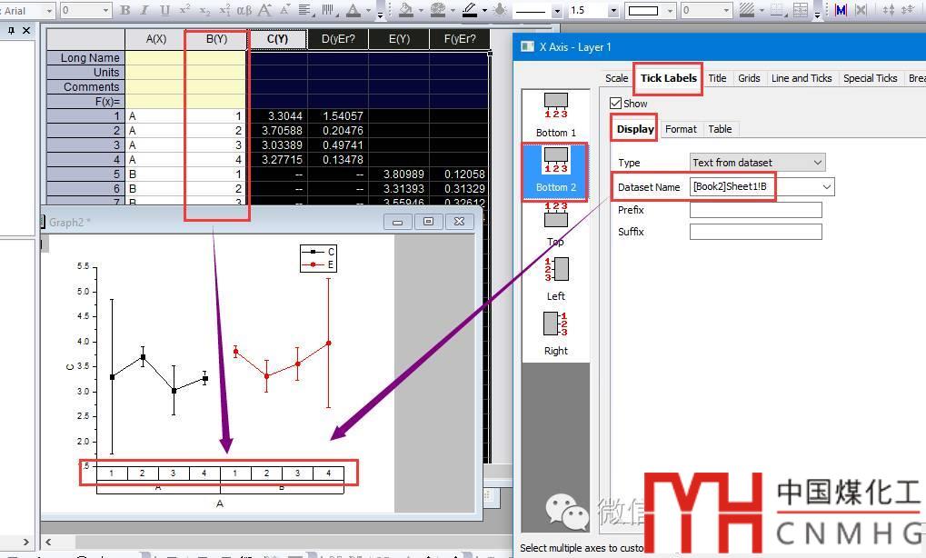The image size is (926, 558).
Task: Open the Arial font name dropdown
Action: (49, 11)
